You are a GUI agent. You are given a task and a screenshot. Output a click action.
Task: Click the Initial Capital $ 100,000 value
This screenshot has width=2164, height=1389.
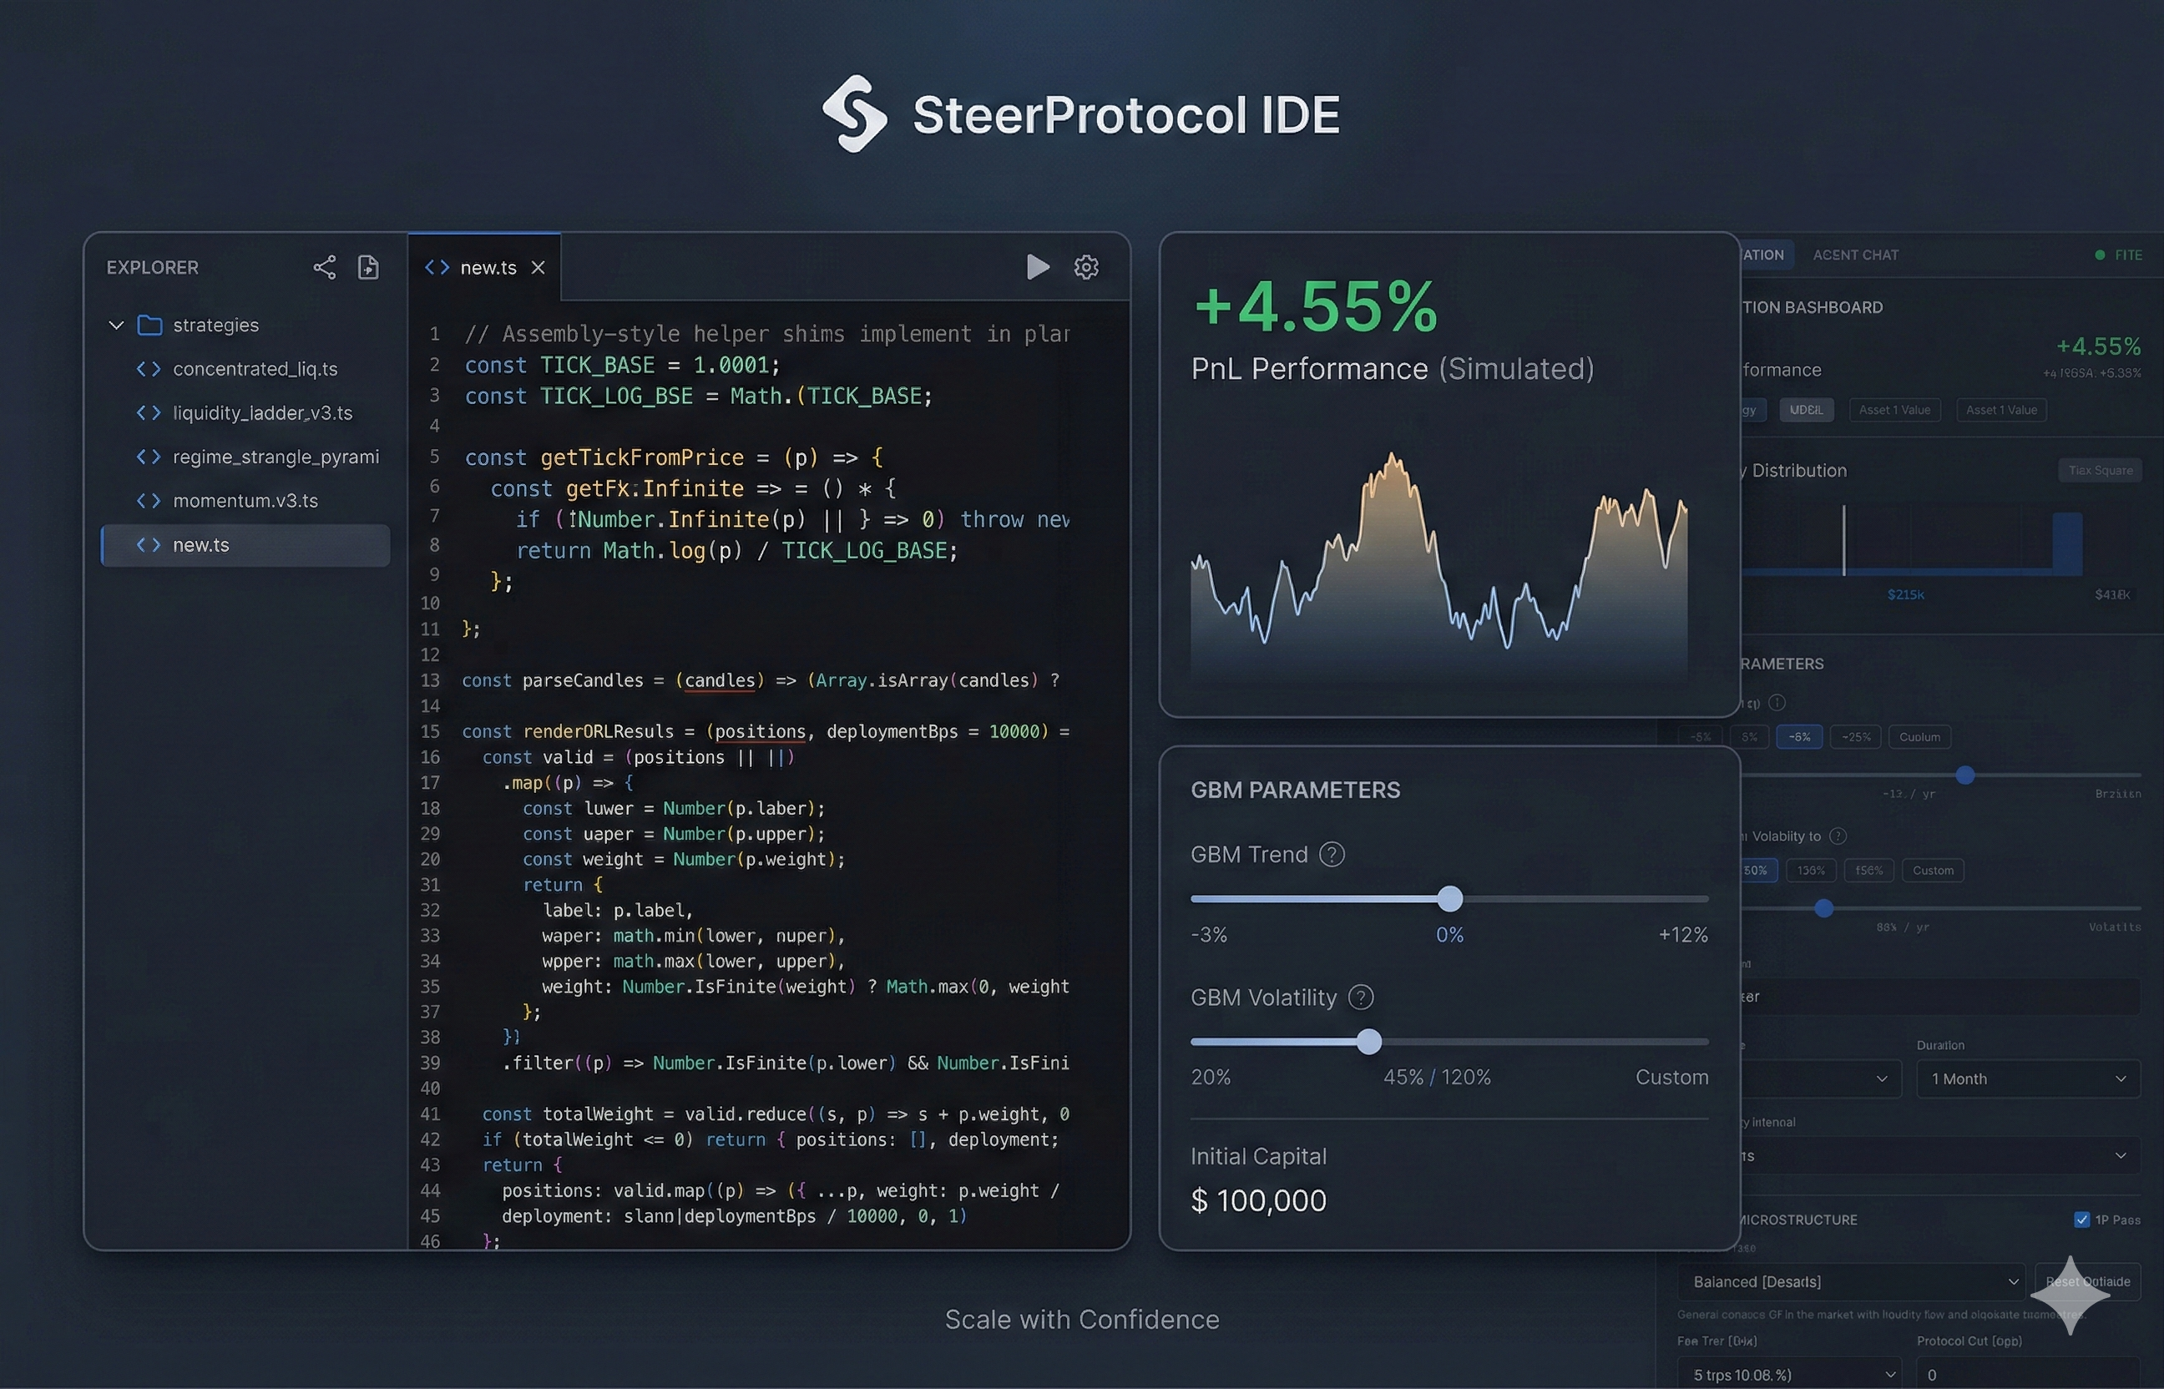click(x=1258, y=1200)
